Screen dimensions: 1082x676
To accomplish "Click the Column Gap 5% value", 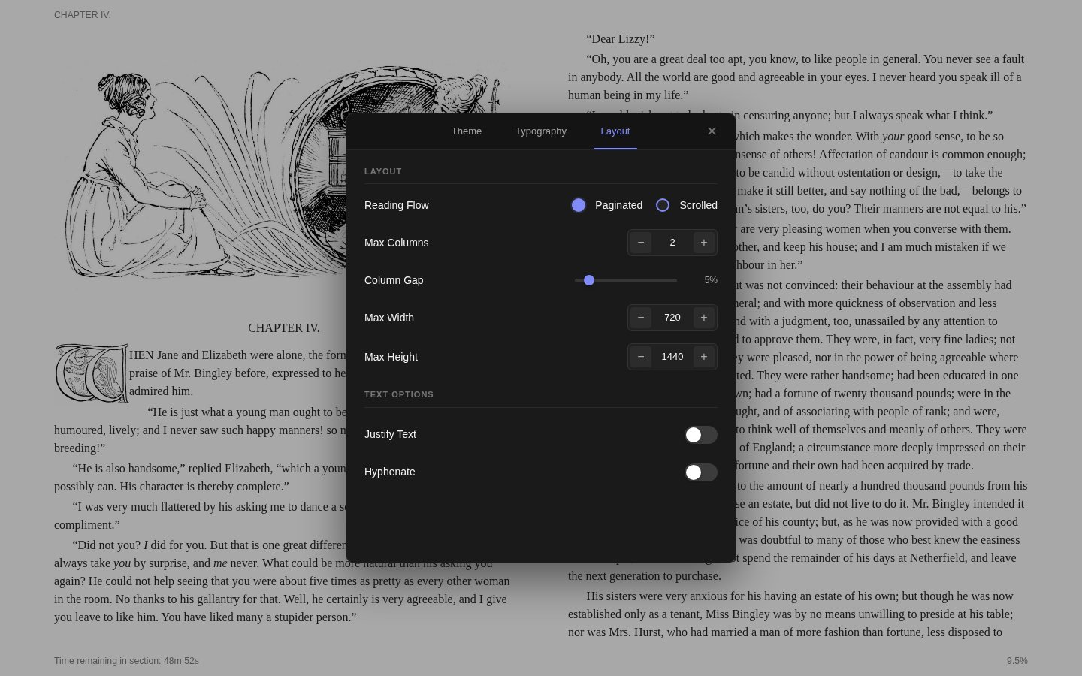I will (711, 280).
